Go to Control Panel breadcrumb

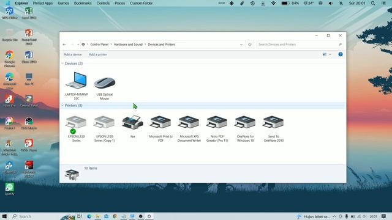[x=99, y=45]
